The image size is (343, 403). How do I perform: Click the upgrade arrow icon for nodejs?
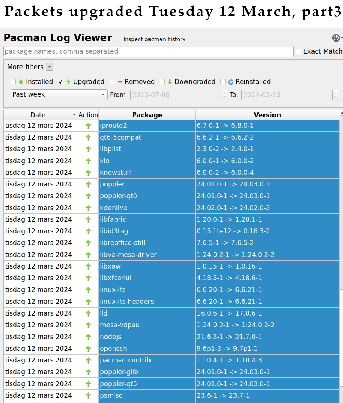(x=88, y=337)
